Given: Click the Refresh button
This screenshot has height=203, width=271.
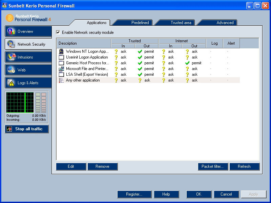Looking at the screenshot, I should click(245, 166).
